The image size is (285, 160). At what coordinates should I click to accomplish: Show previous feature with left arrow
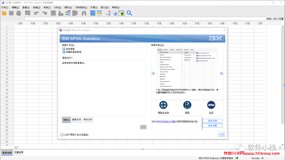coord(153,73)
